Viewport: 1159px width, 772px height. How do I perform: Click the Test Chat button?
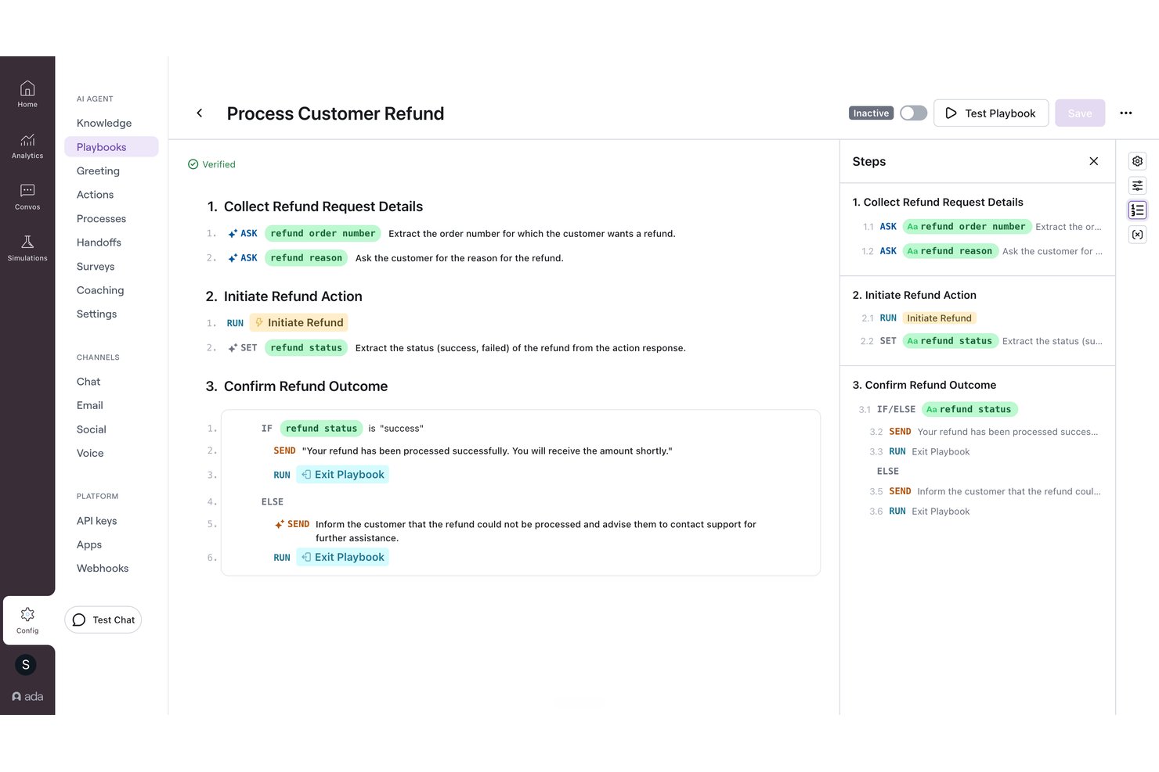pos(103,619)
